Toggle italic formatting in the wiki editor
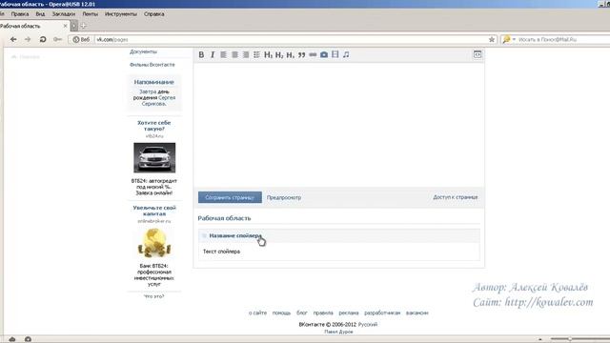 213,55
